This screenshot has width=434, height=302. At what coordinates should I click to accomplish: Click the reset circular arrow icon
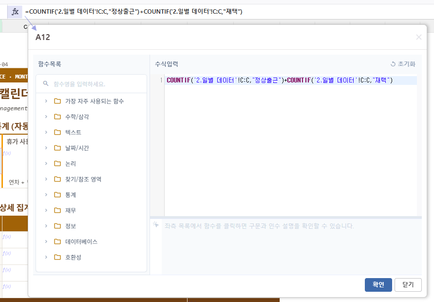tap(393, 64)
